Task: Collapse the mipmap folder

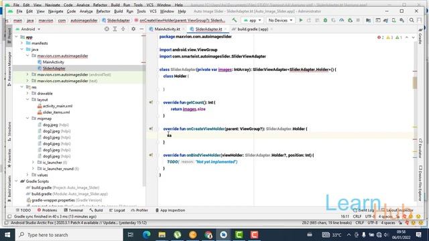Action: (x=27, y=118)
